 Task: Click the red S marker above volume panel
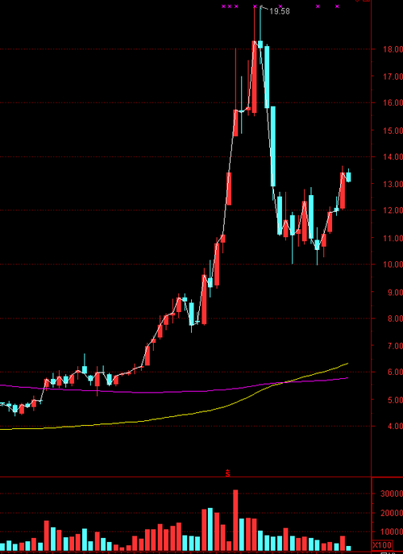click(x=228, y=473)
